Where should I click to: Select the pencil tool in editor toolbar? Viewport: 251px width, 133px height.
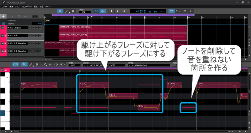(x=31, y=64)
